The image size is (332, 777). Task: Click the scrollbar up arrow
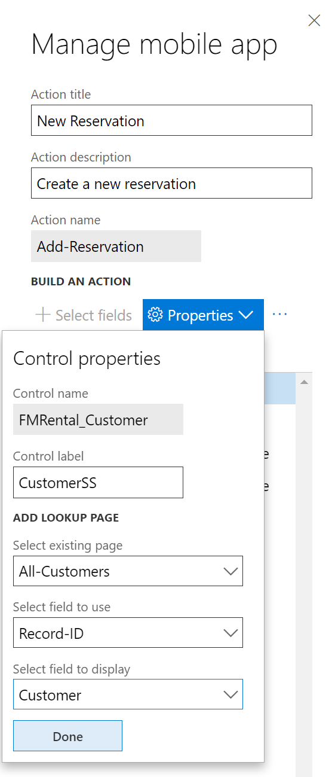coord(304,382)
